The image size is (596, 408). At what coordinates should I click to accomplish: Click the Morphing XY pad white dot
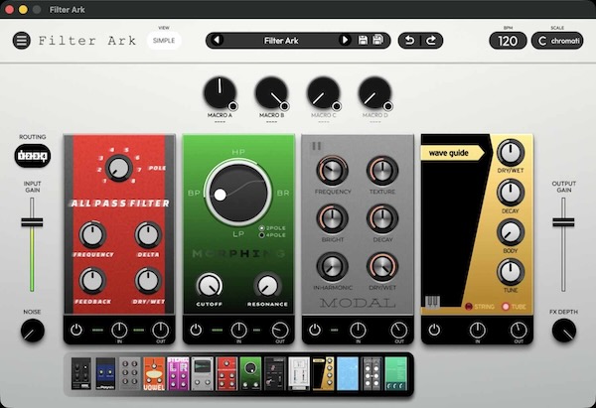pyautogui.click(x=220, y=195)
